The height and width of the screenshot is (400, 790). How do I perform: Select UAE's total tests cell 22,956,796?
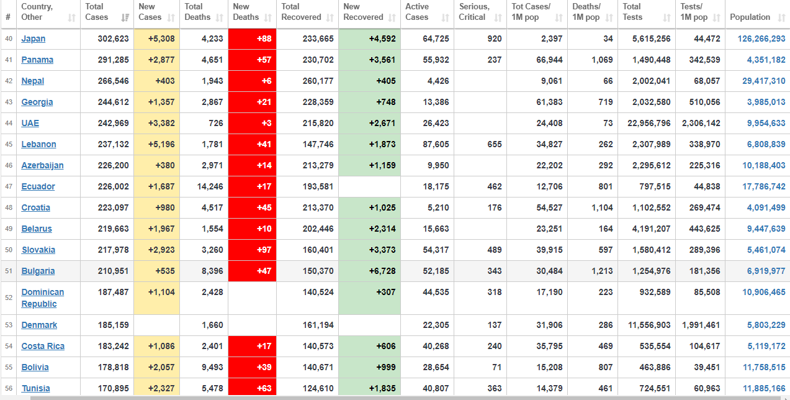(x=647, y=123)
